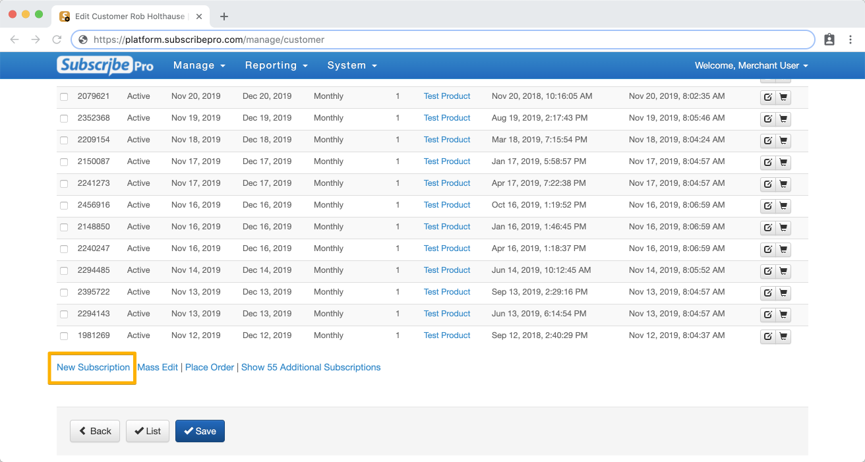Click the edit icon for subscription 2148850
Screen dimensions: 865x462
pyautogui.click(x=768, y=228)
